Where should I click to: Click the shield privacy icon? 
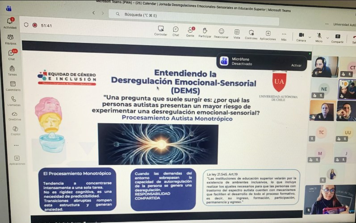tap(26, 25)
